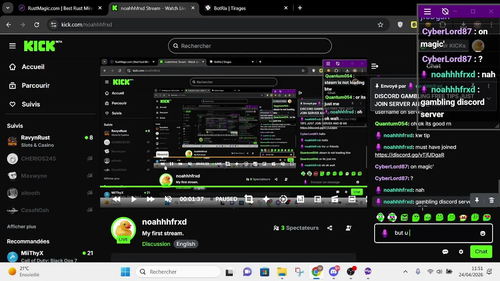
Task: Open aitooth followed channel
Action: [x=50, y=193]
